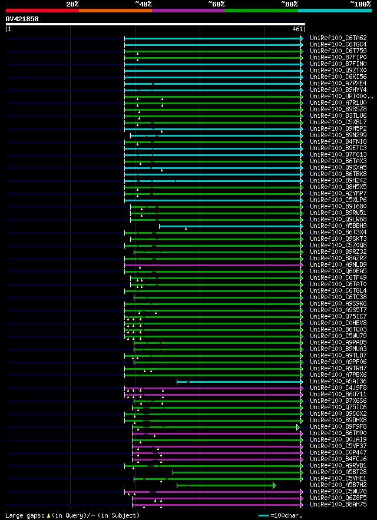
Task: Select the UniRef100_A5AI36 label
Action: pyautogui.click(x=338, y=382)
